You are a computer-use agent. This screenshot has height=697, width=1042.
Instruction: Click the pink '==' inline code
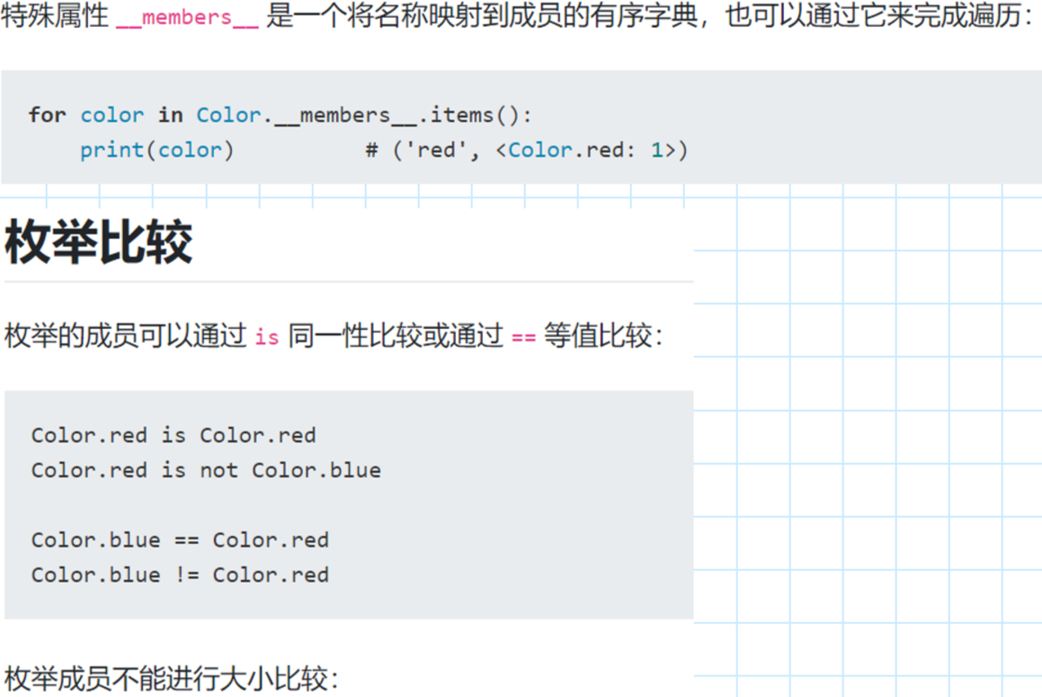[x=523, y=337]
